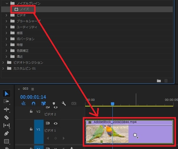Select the Selection tool arrow
Image resolution: width=178 pixels, height=149 pixels.
click(x=7, y=94)
